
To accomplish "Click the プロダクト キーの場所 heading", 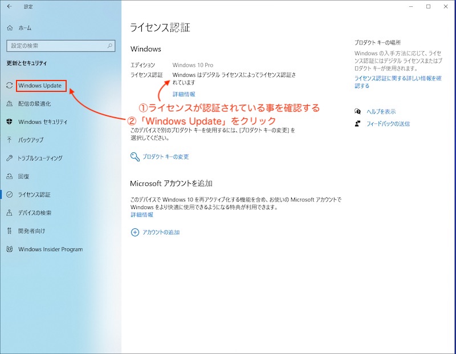I will [x=377, y=43].
